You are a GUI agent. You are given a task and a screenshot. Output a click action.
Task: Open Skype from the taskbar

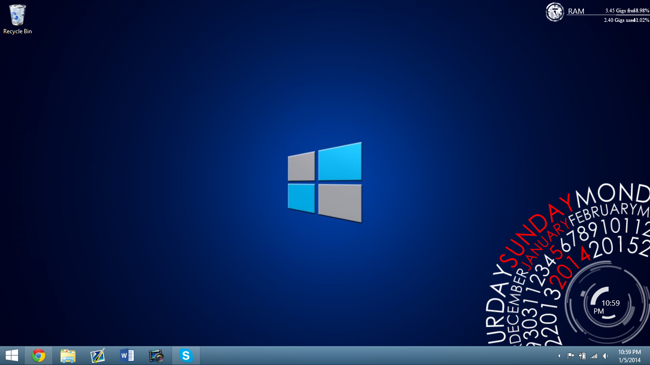tap(186, 355)
